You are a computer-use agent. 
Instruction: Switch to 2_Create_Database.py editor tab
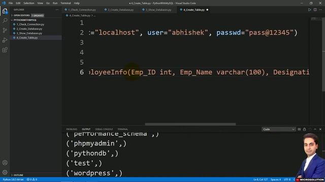pyautogui.click(x=120, y=10)
